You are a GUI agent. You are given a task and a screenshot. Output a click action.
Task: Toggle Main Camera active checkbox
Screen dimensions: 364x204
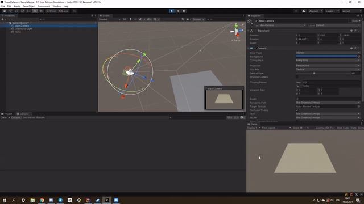point(257,21)
